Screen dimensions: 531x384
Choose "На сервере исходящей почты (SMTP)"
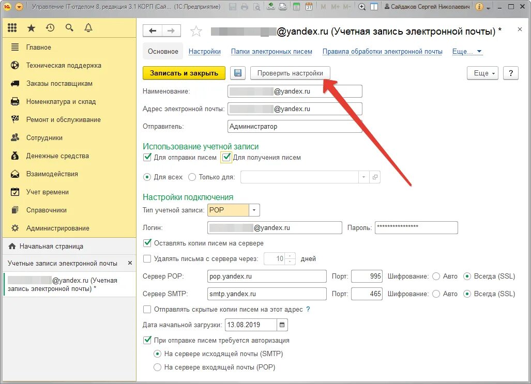[x=157, y=354]
